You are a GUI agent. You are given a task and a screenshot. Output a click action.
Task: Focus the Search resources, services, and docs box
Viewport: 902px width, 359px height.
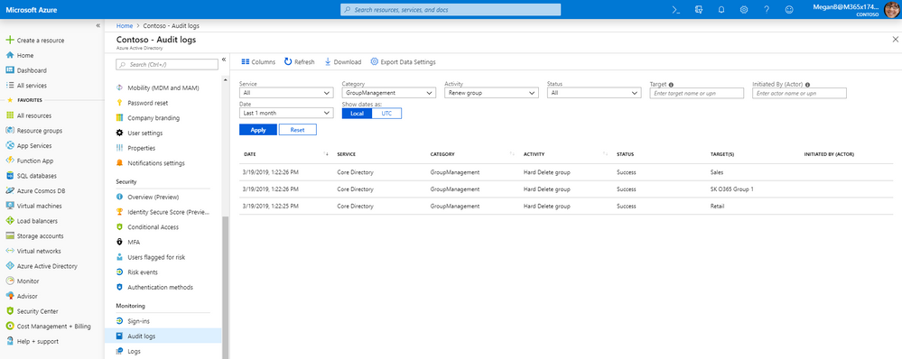coord(451,10)
